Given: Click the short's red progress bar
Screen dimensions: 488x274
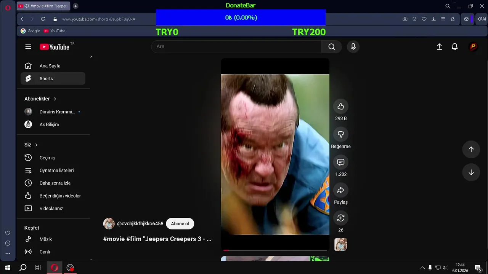Looking at the screenshot, I should (x=275, y=250).
